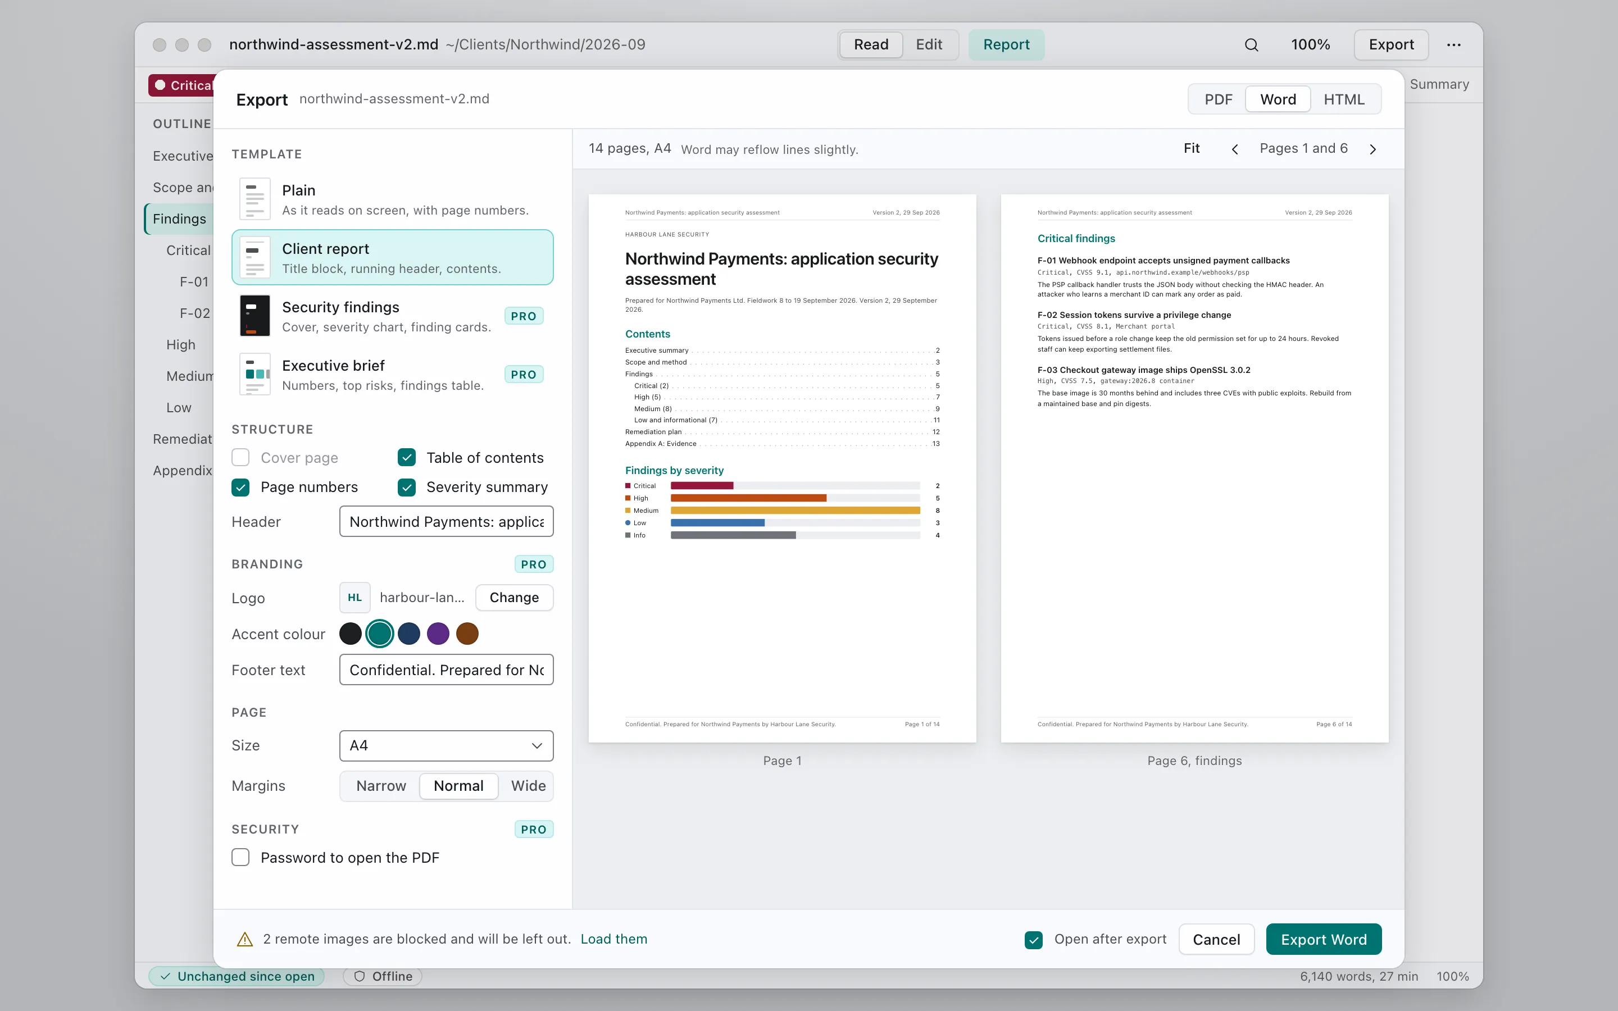The image size is (1618, 1011).
Task: Open the Fit zoom preview option
Action: point(1192,148)
